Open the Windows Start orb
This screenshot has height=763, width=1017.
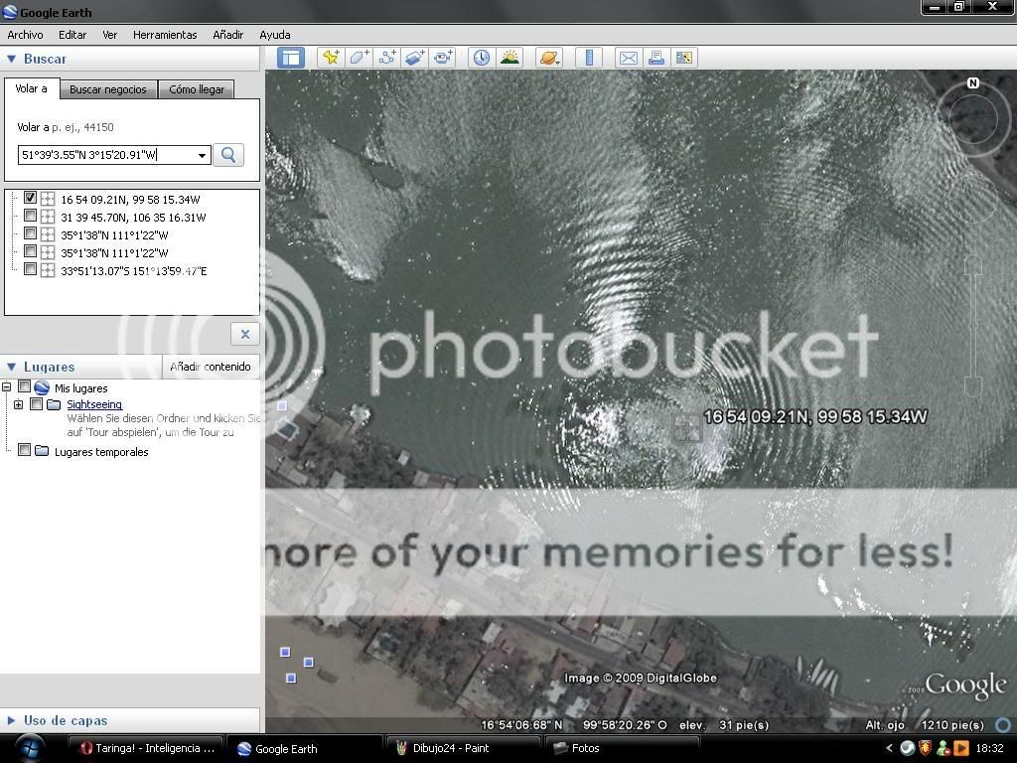click(x=29, y=748)
